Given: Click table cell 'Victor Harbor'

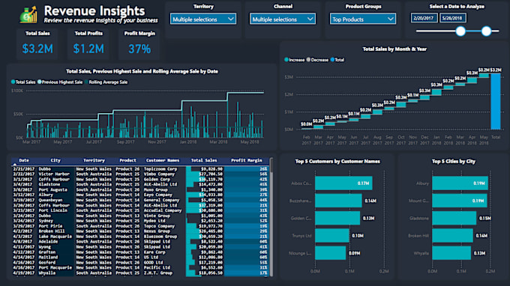Looking at the screenshot, I should point(54,174).
